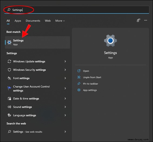The height and width of the screenshot is (142, 153).
Task: Click the Windows Update refresh icon
Action: click(9, 61)
